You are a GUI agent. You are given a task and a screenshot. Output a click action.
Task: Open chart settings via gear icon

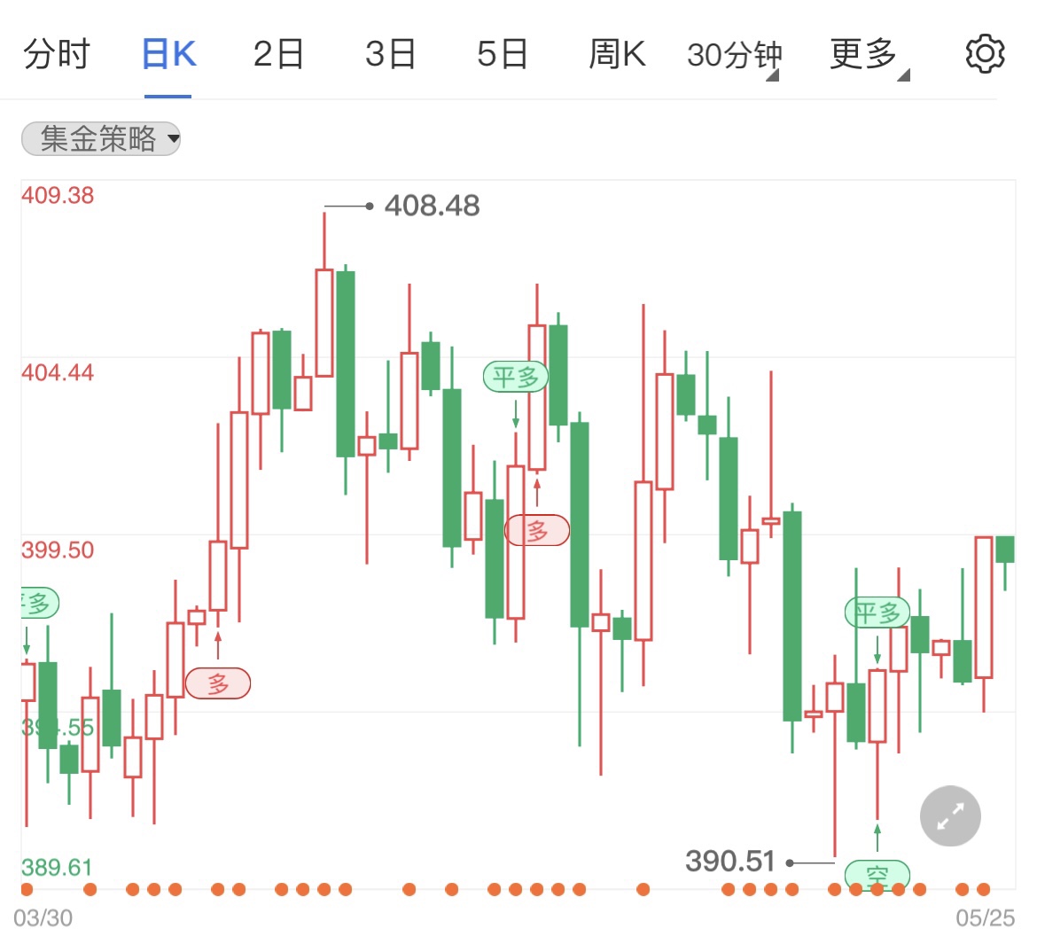(984, 53)
